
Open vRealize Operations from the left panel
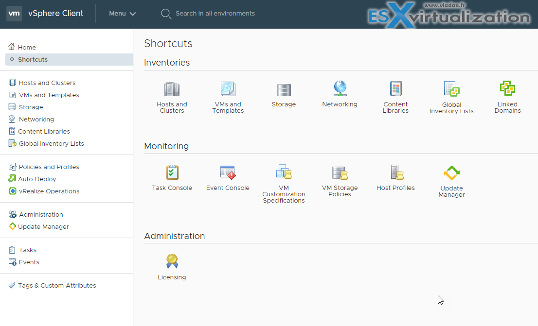(x=47, y=191)
